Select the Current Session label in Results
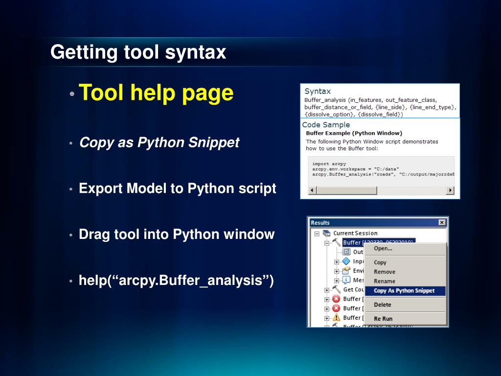 355,234
